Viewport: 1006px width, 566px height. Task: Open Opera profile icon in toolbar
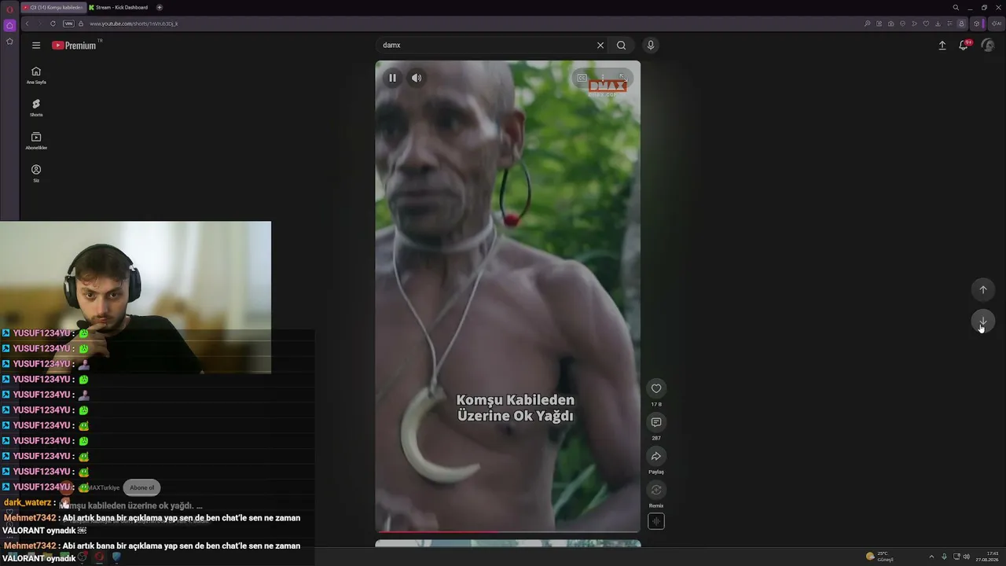[961, 24]
